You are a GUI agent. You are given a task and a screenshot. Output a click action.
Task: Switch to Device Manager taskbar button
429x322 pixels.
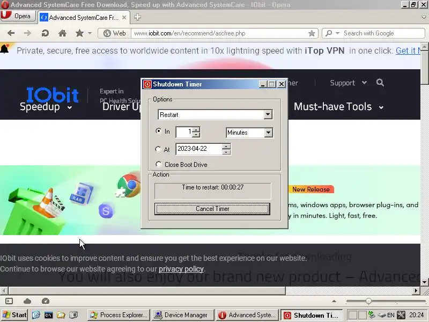tap(183, 315)
